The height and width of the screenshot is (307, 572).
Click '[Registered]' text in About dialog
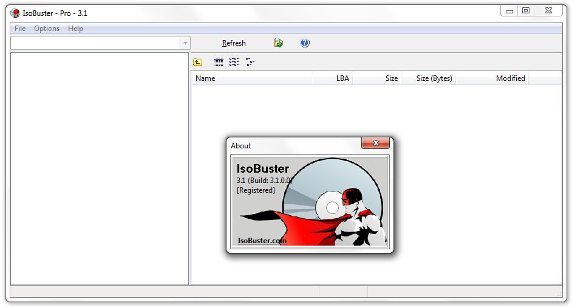[256, 190]
